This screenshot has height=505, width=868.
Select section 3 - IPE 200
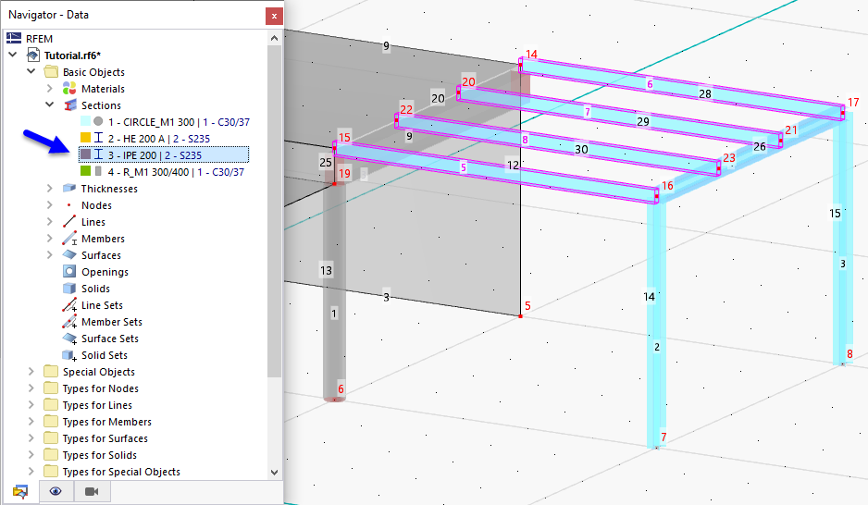pos(164,154)
